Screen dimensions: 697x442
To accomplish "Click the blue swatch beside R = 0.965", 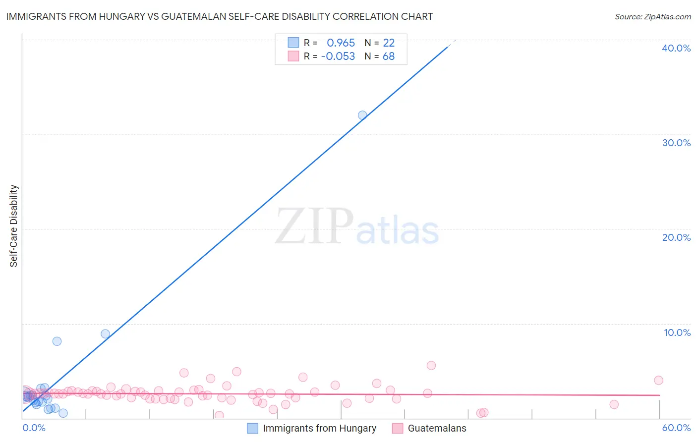I will (293, 43).
